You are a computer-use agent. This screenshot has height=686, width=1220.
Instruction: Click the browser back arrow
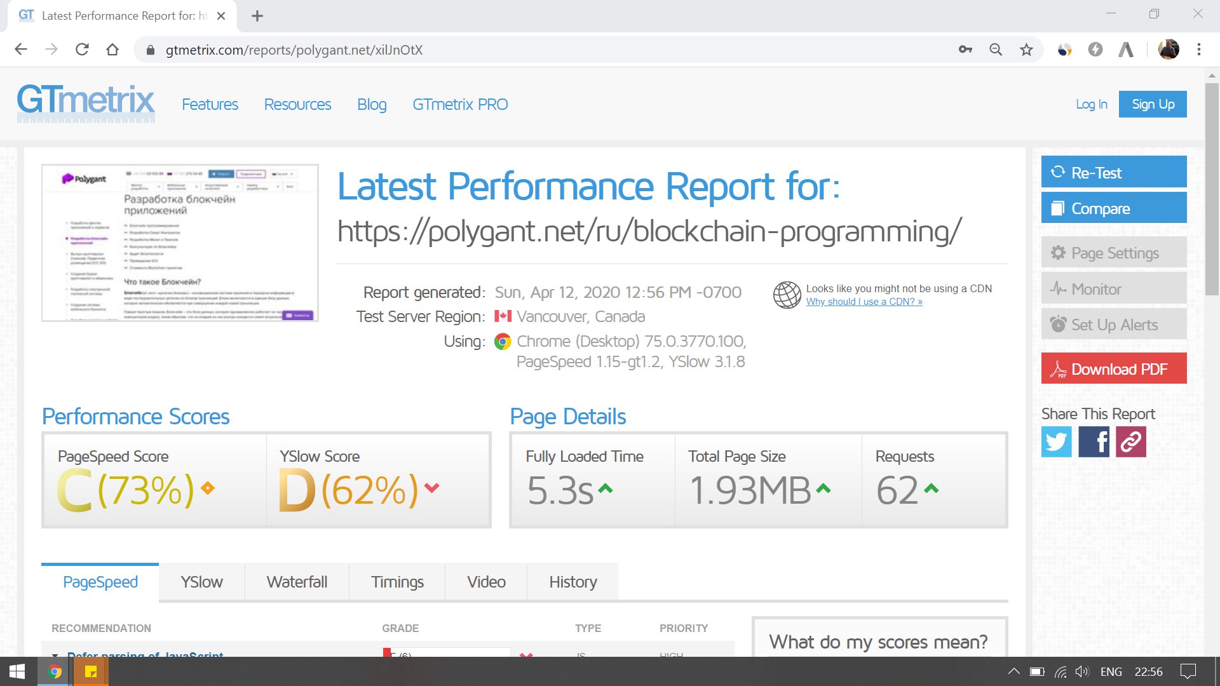(x=21, y=50)
